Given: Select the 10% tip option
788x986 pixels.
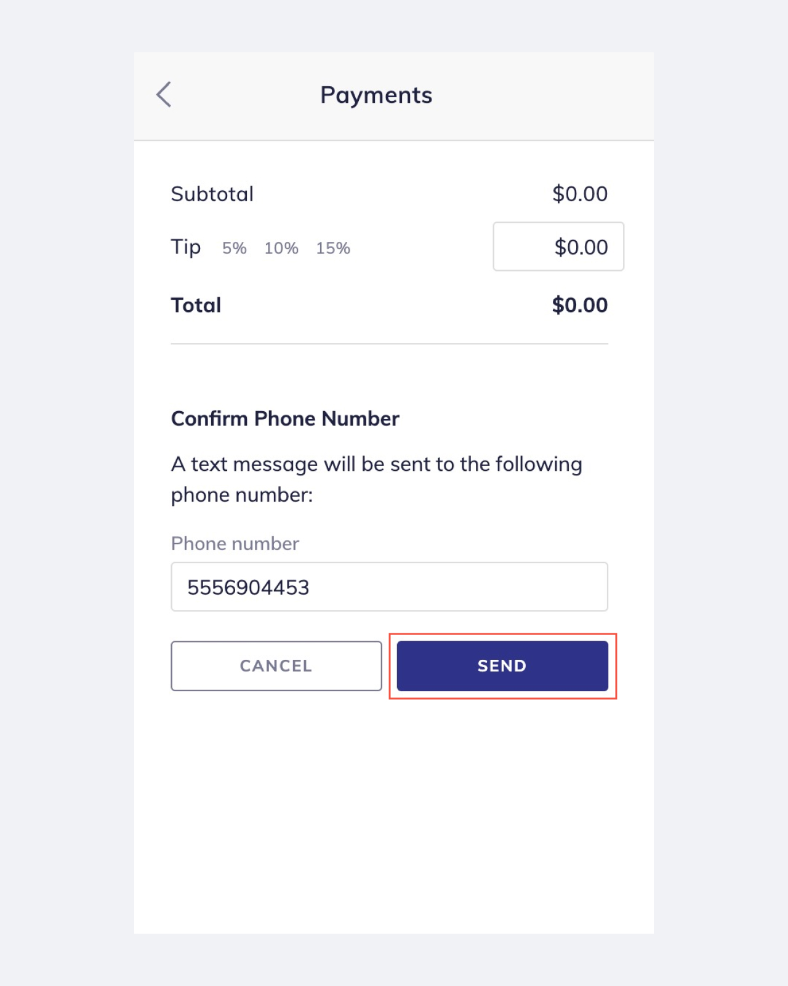Looking at the screenshot, I should click(x=281, y=247).
